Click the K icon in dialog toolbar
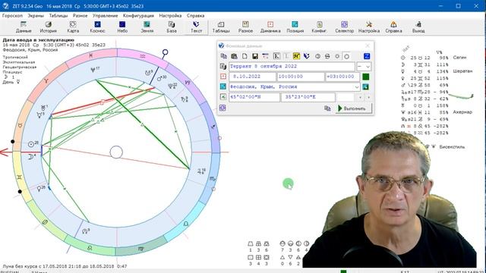Viewport: 486px width, 273px height. (x=276, y=56)
